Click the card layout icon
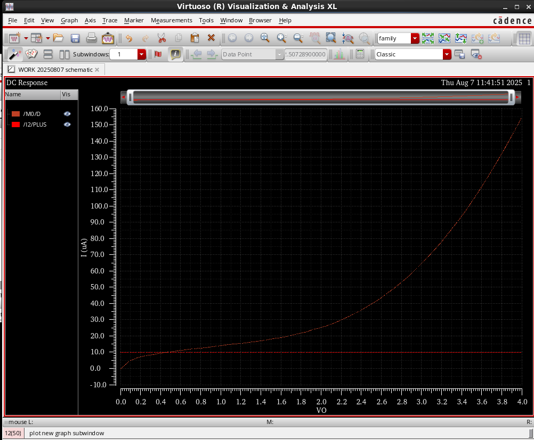 31,54
